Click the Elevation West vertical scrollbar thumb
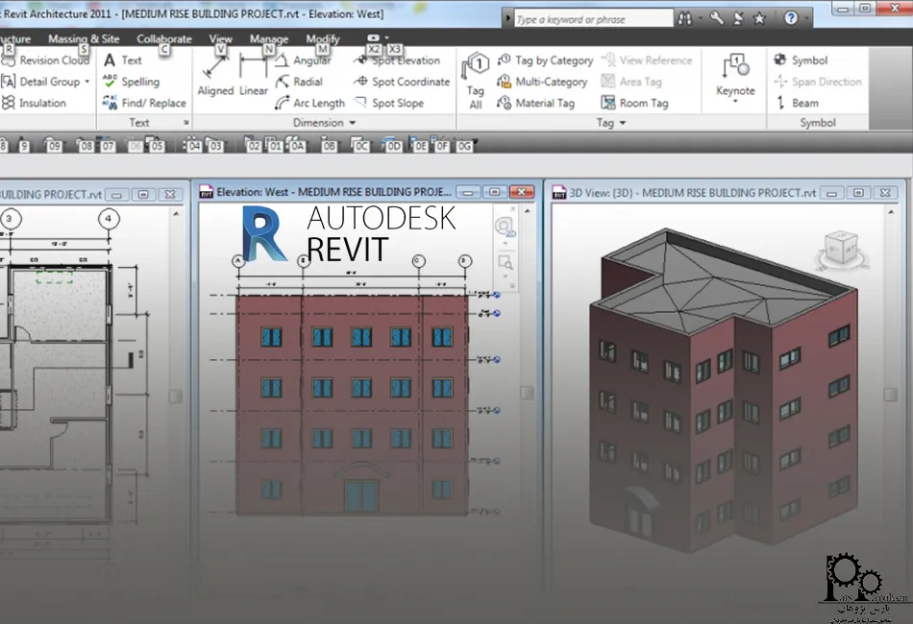This screenshot has width=913, height=624. click(527, 393)
